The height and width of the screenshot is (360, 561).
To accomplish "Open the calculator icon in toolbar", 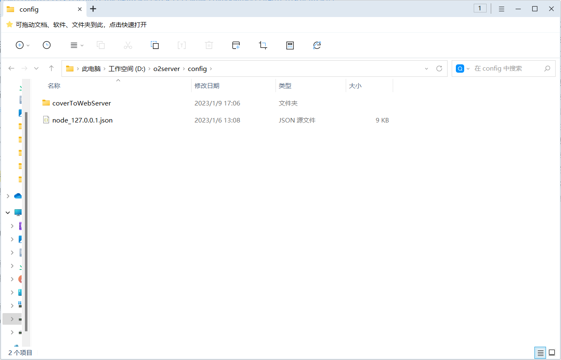I will click(x=290, y=45).
